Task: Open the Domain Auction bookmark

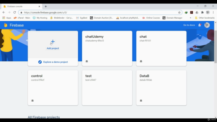Action: (102, 18)
